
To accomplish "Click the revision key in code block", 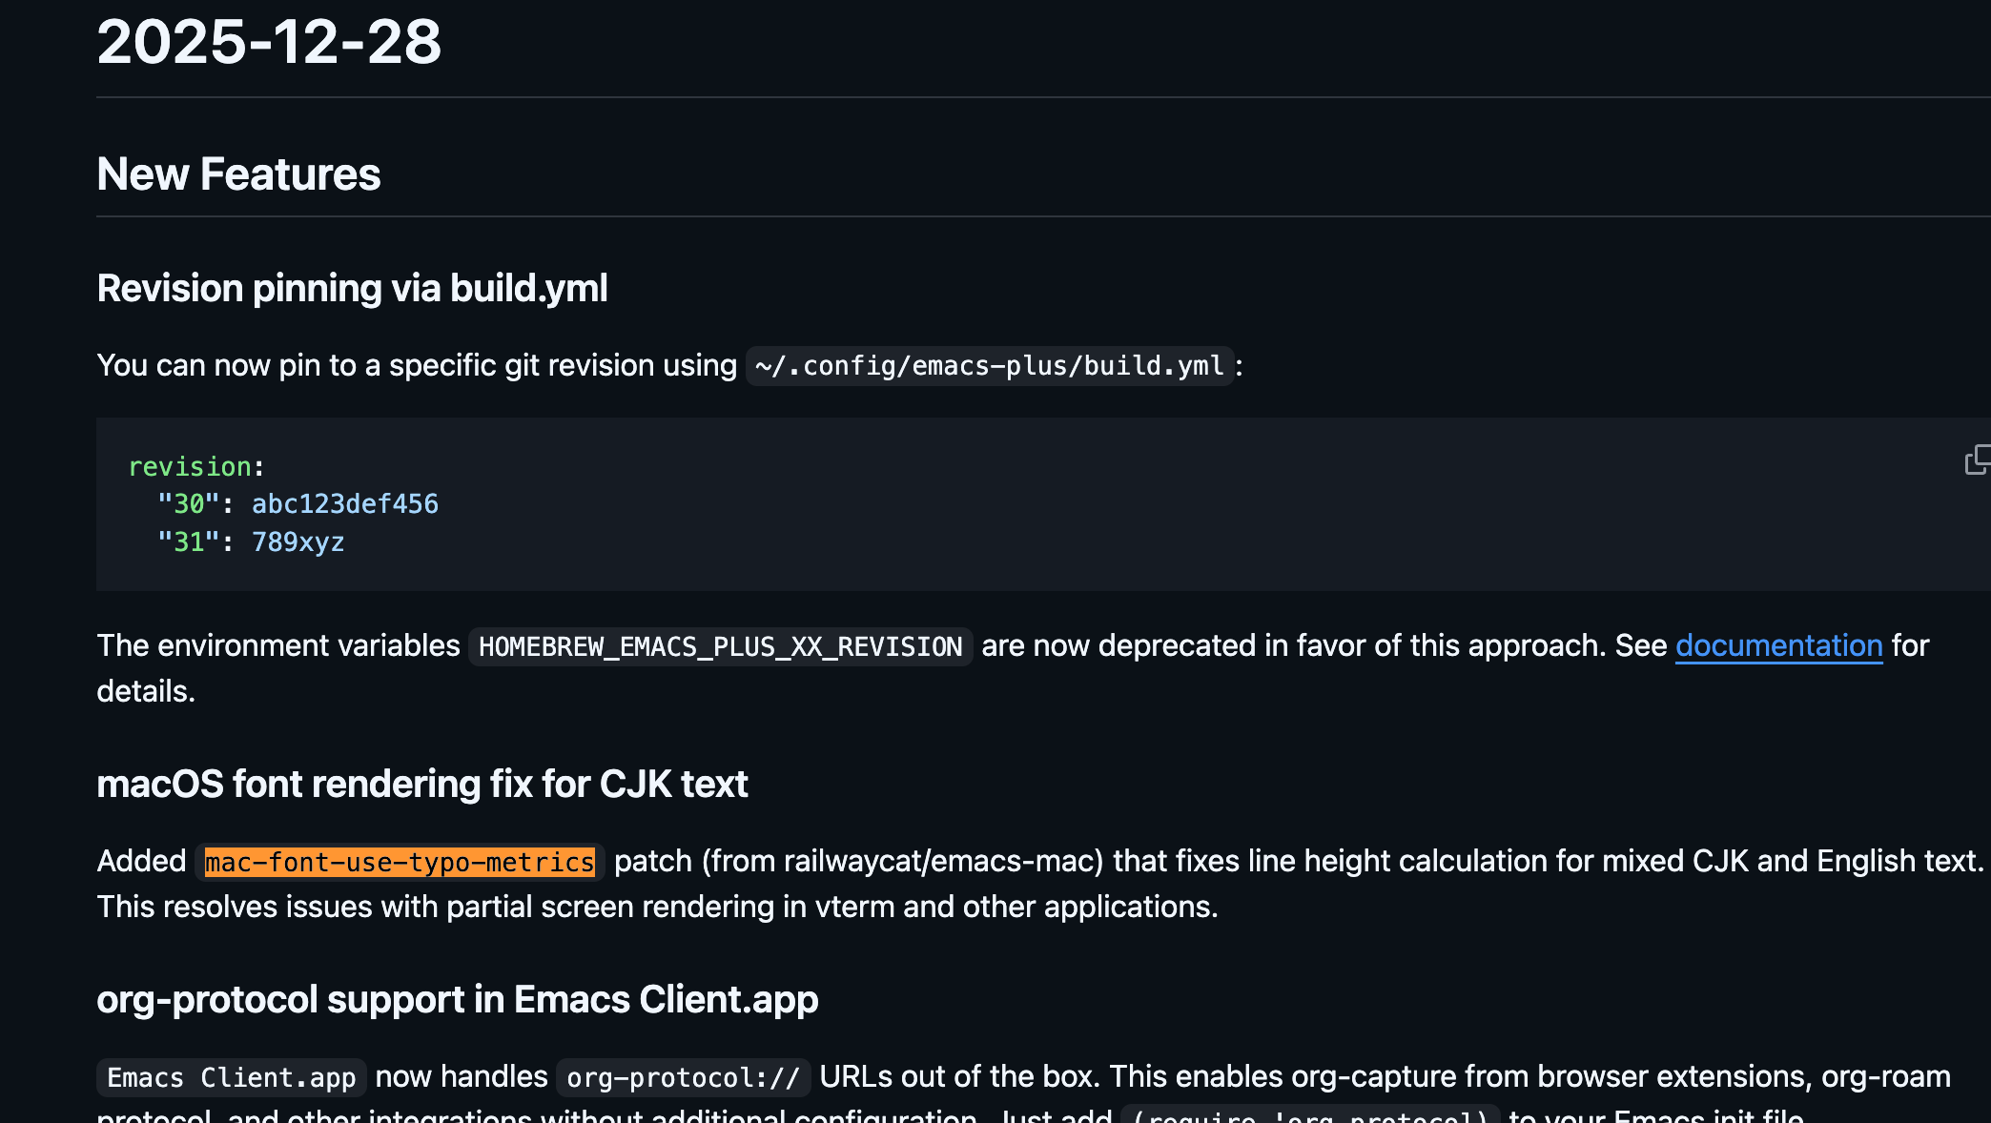I will coord(190,467).
